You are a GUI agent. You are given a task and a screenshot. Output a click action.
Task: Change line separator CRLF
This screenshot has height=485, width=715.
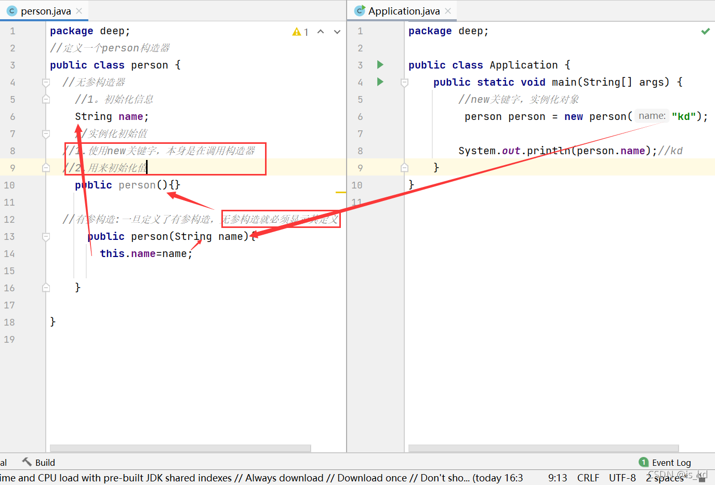point(588,478)
